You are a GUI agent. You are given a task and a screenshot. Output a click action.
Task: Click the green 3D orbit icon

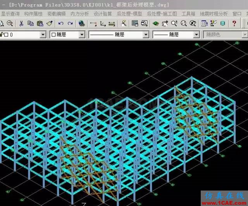[156, 24]
